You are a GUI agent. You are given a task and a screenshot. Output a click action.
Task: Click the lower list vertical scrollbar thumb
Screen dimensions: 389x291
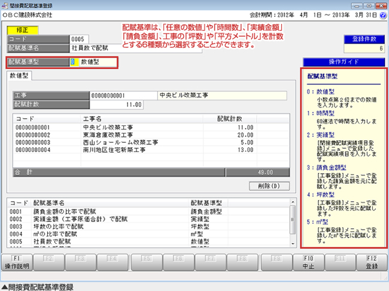293,220
